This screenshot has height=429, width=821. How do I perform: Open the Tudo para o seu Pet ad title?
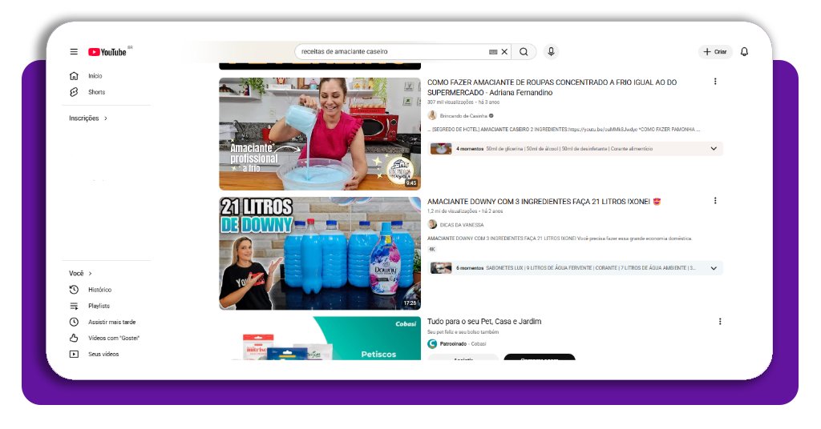coord(484,322)
